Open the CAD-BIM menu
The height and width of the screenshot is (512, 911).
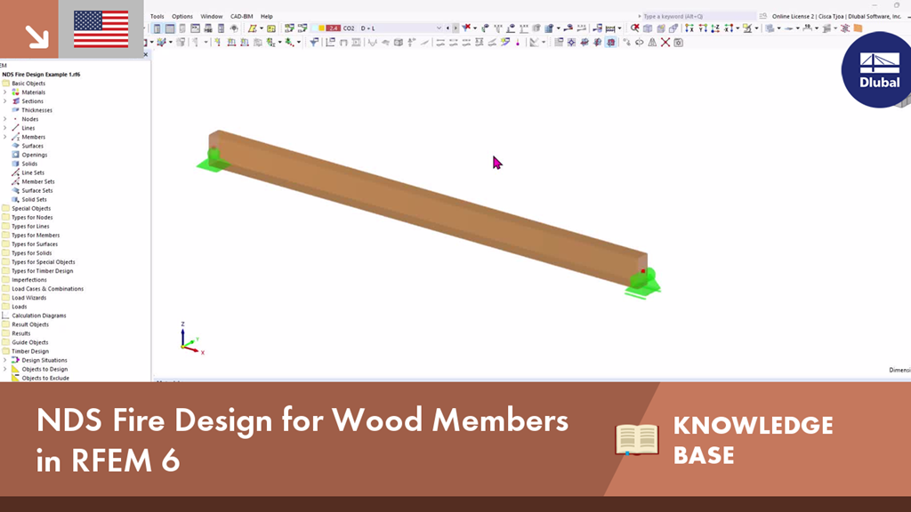point(241,16)
